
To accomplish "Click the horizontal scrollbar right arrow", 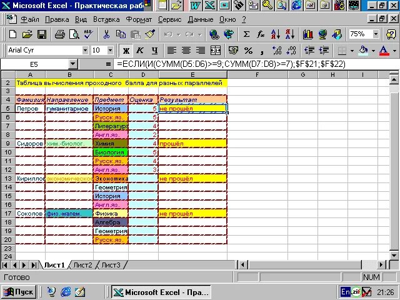I will click(x=381, y=265).
